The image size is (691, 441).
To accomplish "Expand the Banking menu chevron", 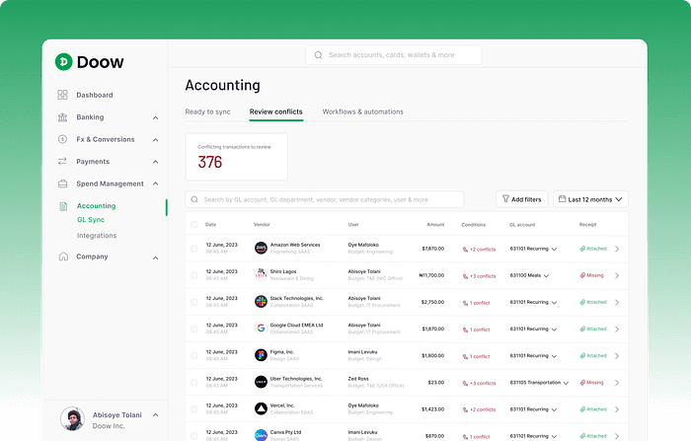I will click(156, 117).
